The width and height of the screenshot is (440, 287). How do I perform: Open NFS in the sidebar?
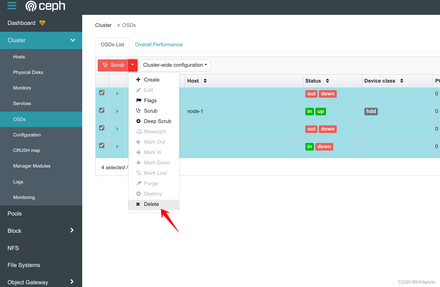click(x=41, y=248)
